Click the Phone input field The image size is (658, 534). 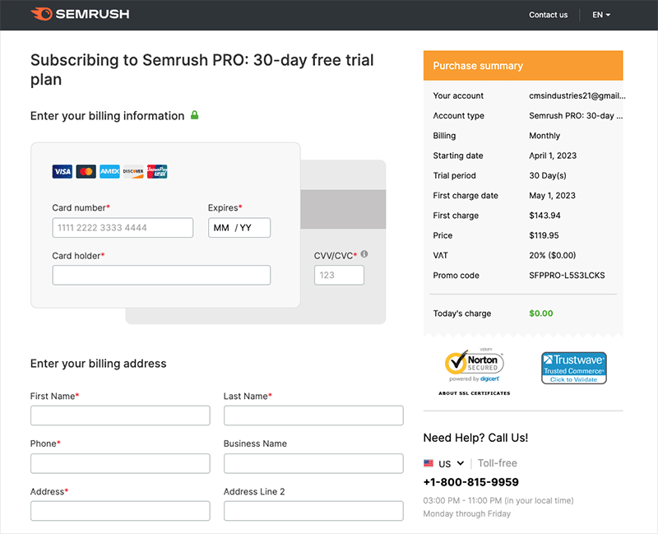(x=120, y=463)
